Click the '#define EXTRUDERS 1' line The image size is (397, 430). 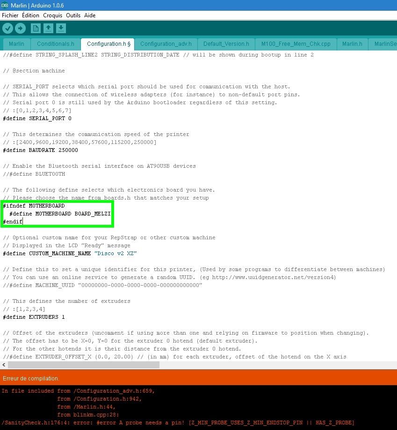34,317
